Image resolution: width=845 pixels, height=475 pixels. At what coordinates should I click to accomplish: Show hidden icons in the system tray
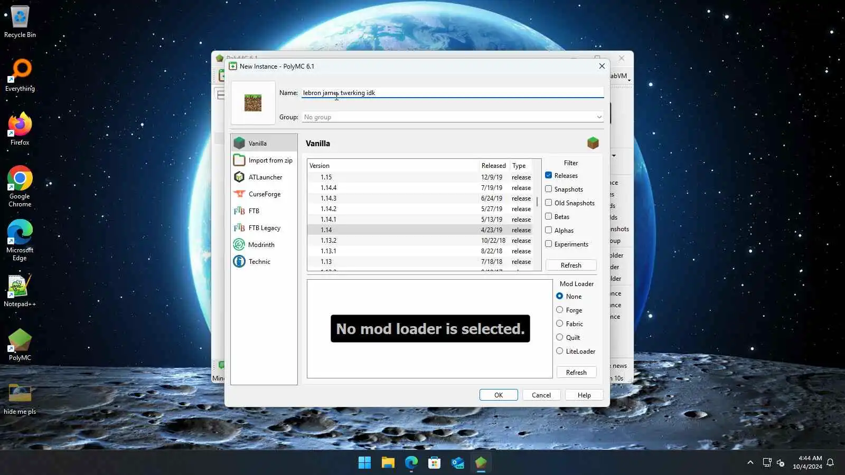tap(750, 463)
